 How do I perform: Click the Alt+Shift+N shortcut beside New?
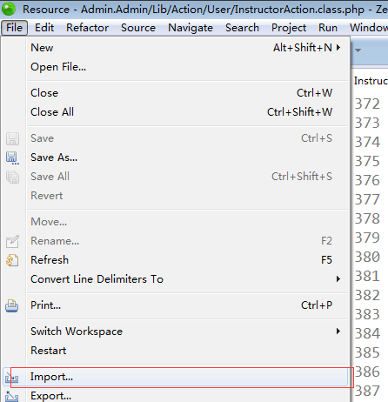click(x=303, y=48)
